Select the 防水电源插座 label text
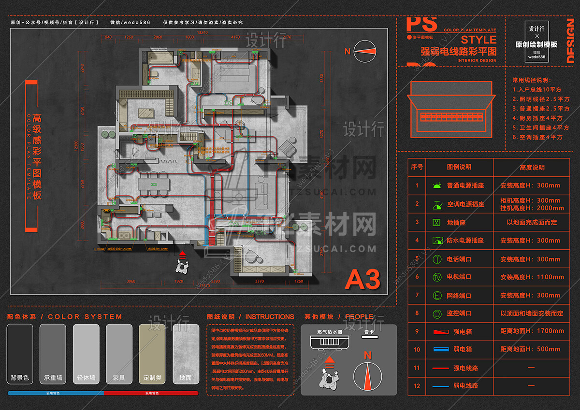The width and height of the screenshot is (580, 410). point(465,240)
